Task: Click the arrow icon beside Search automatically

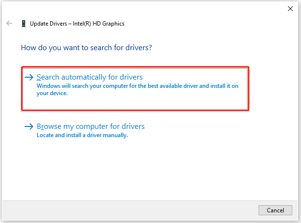Action: pyautogui.click(x=29, y=77)
